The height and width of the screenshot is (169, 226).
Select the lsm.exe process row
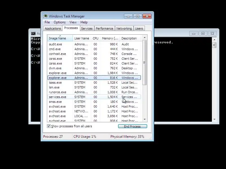tap(94, 87)
